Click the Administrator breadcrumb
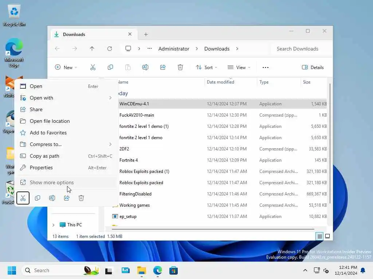The width and height of the screenshot is (373, 279). click(174, 49)
